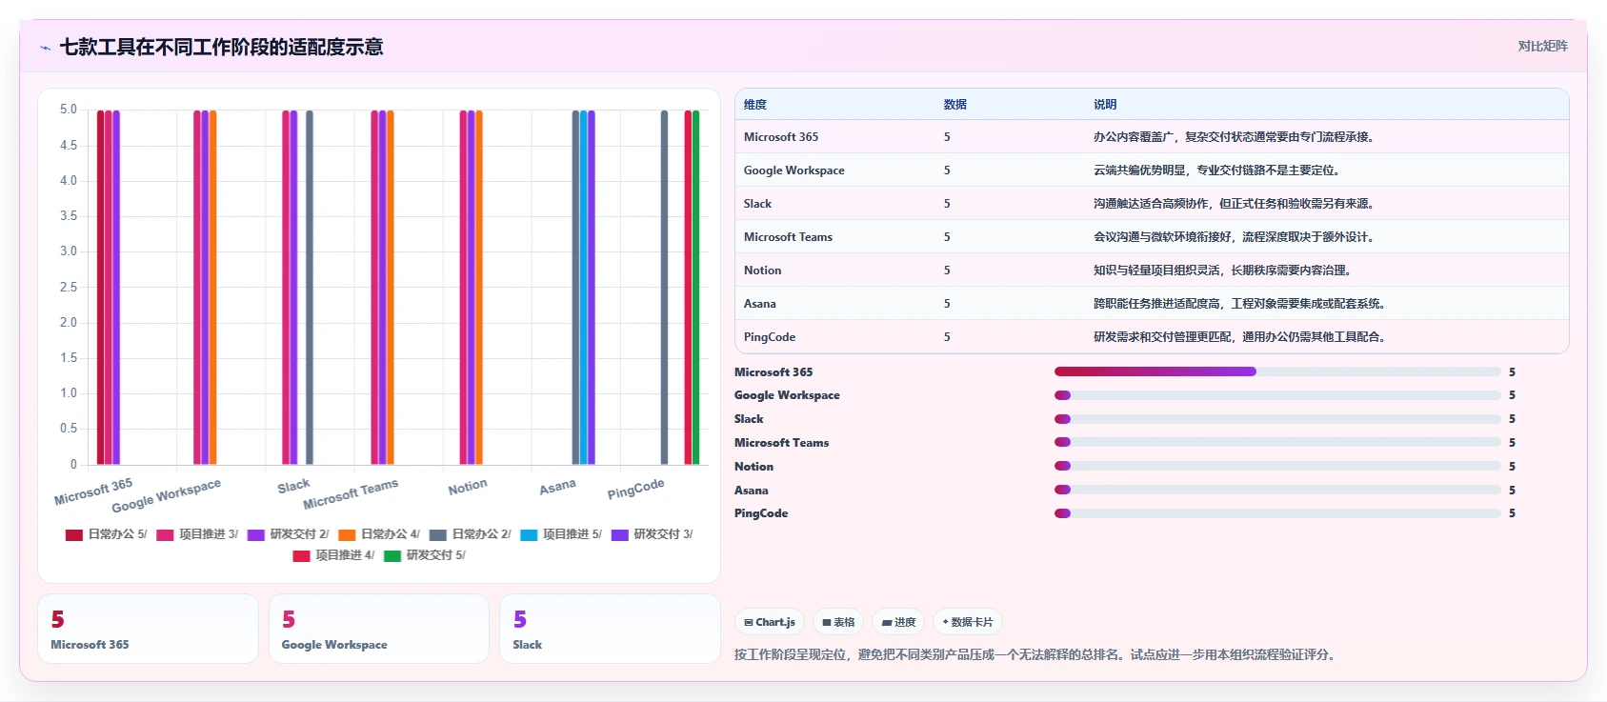Click the 对比矩阵 label at top right
1607x702 pixels.
[x=1542, y=46]
